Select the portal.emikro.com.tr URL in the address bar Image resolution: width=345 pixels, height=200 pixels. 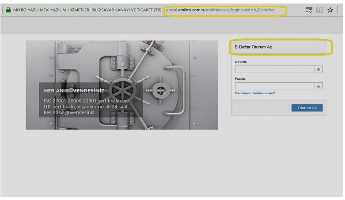click(x=220, y=10)
